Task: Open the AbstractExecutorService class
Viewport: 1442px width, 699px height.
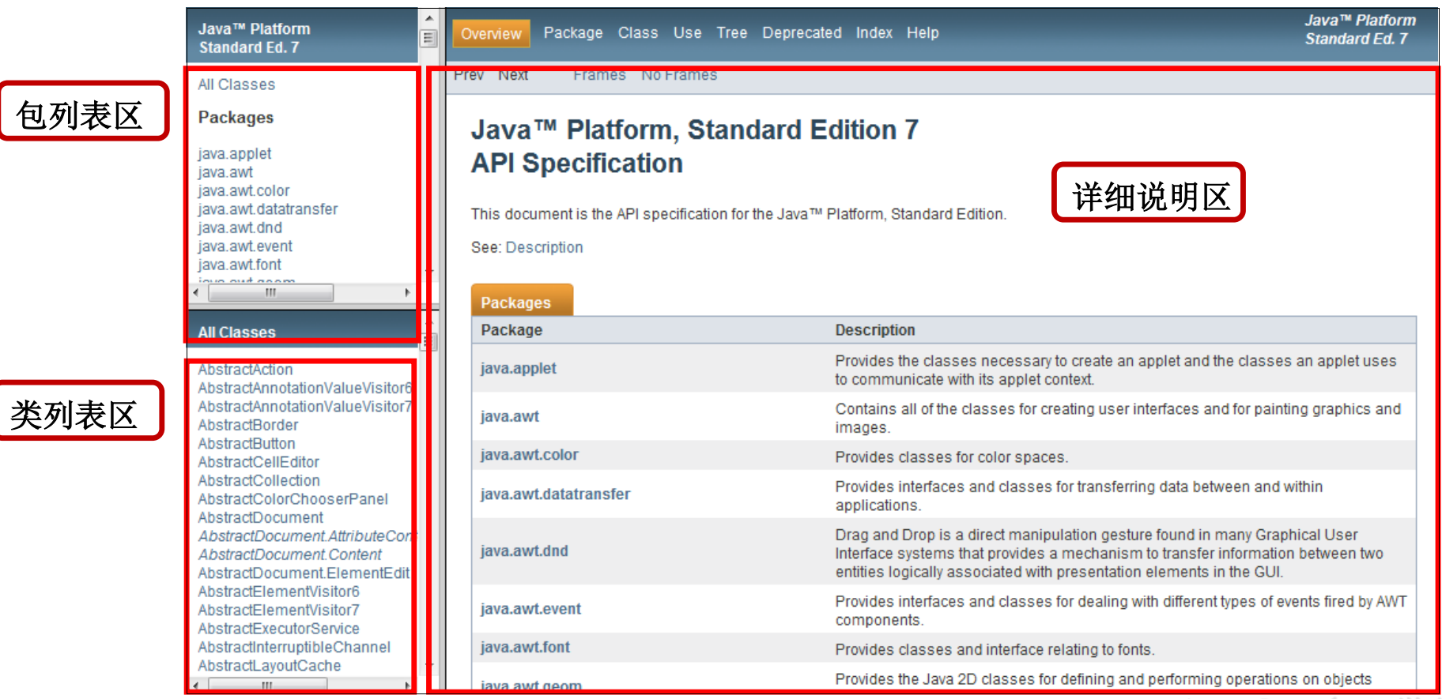Action: click(279, 629)
